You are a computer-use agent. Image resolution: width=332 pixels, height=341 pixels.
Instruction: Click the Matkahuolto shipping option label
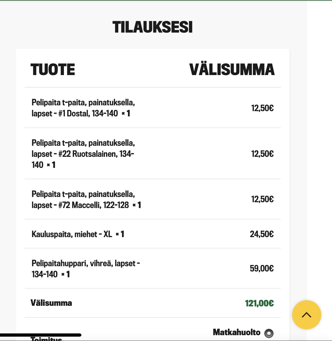(x=237, y=332)
